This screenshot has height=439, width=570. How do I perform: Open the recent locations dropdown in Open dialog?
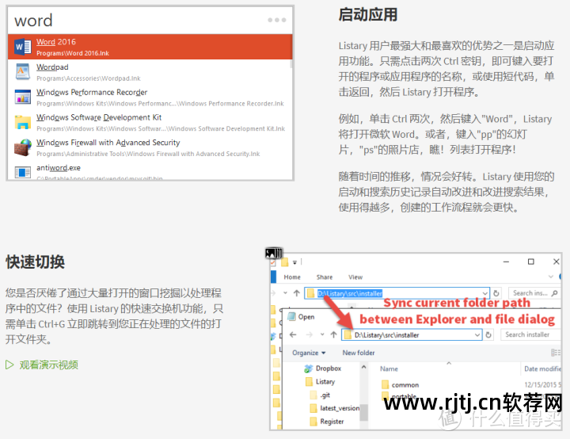pos(322,334)
